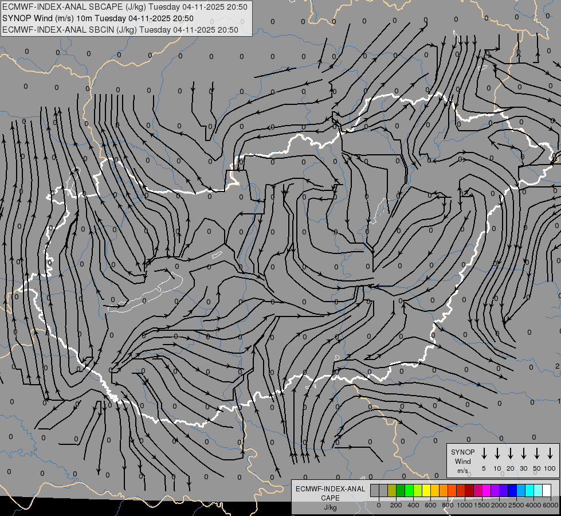Click the 4000 tick label on CAPE scale
This screenshot has height=516, width=561.
pos(533,505)
